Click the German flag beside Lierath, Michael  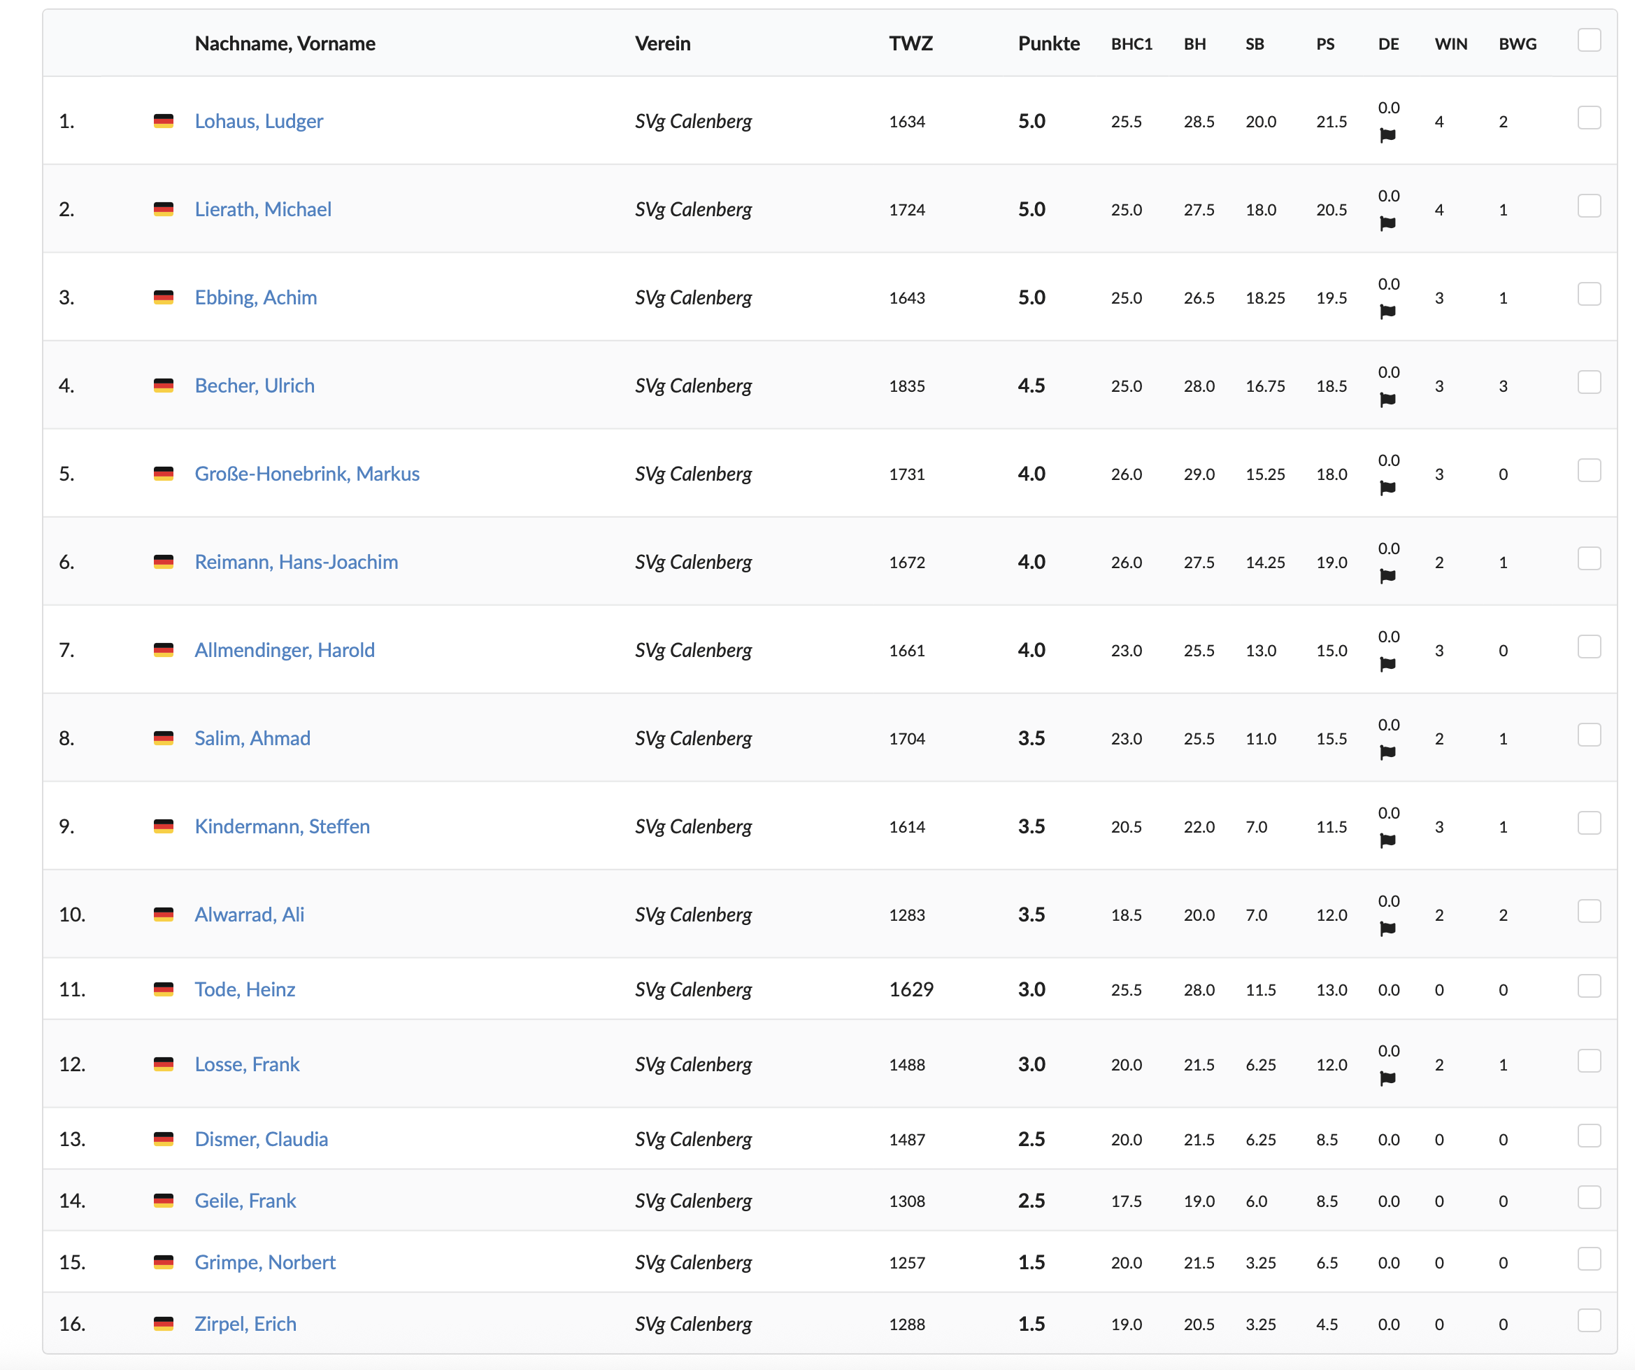(x=164, y=209)
